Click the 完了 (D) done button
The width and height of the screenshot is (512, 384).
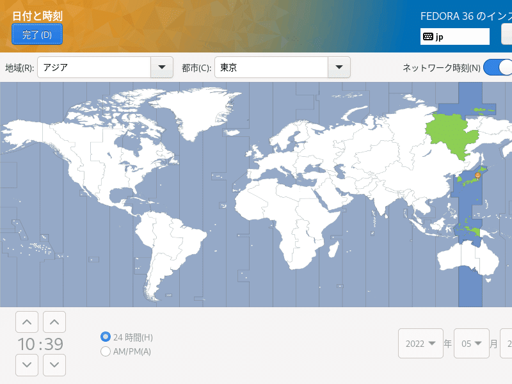37,35
